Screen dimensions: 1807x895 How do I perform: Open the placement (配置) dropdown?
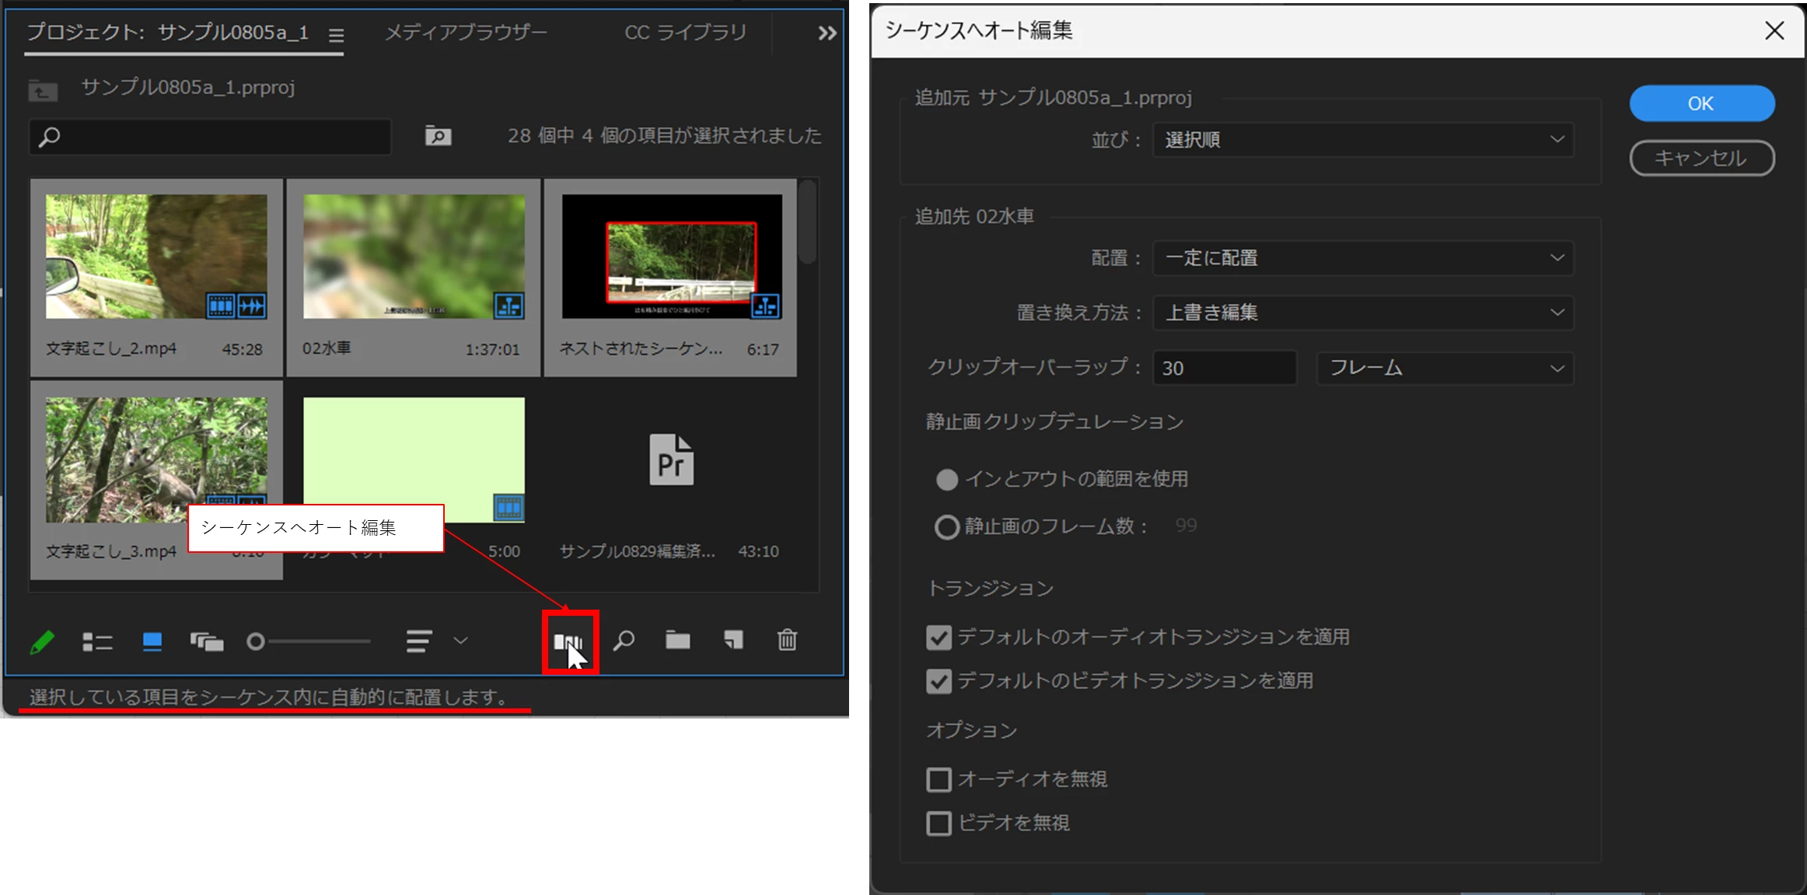(x=1363, y=258)
